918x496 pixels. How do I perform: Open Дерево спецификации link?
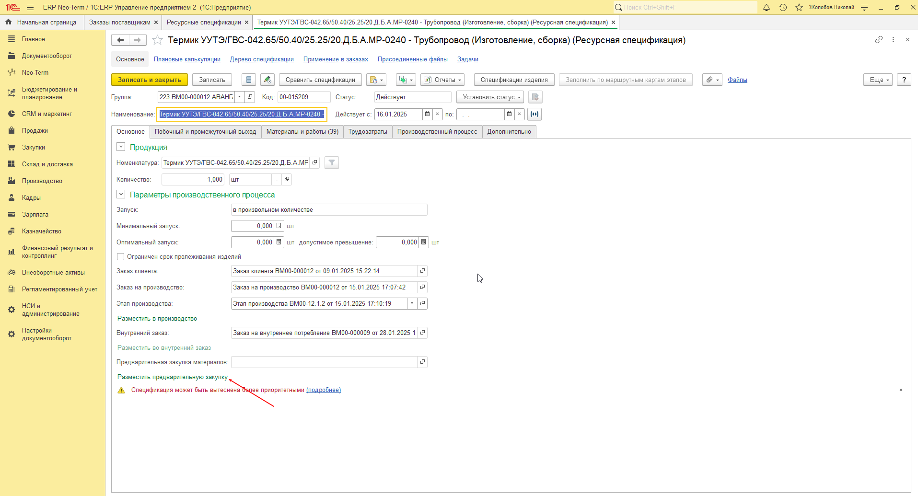click(262, 59)
